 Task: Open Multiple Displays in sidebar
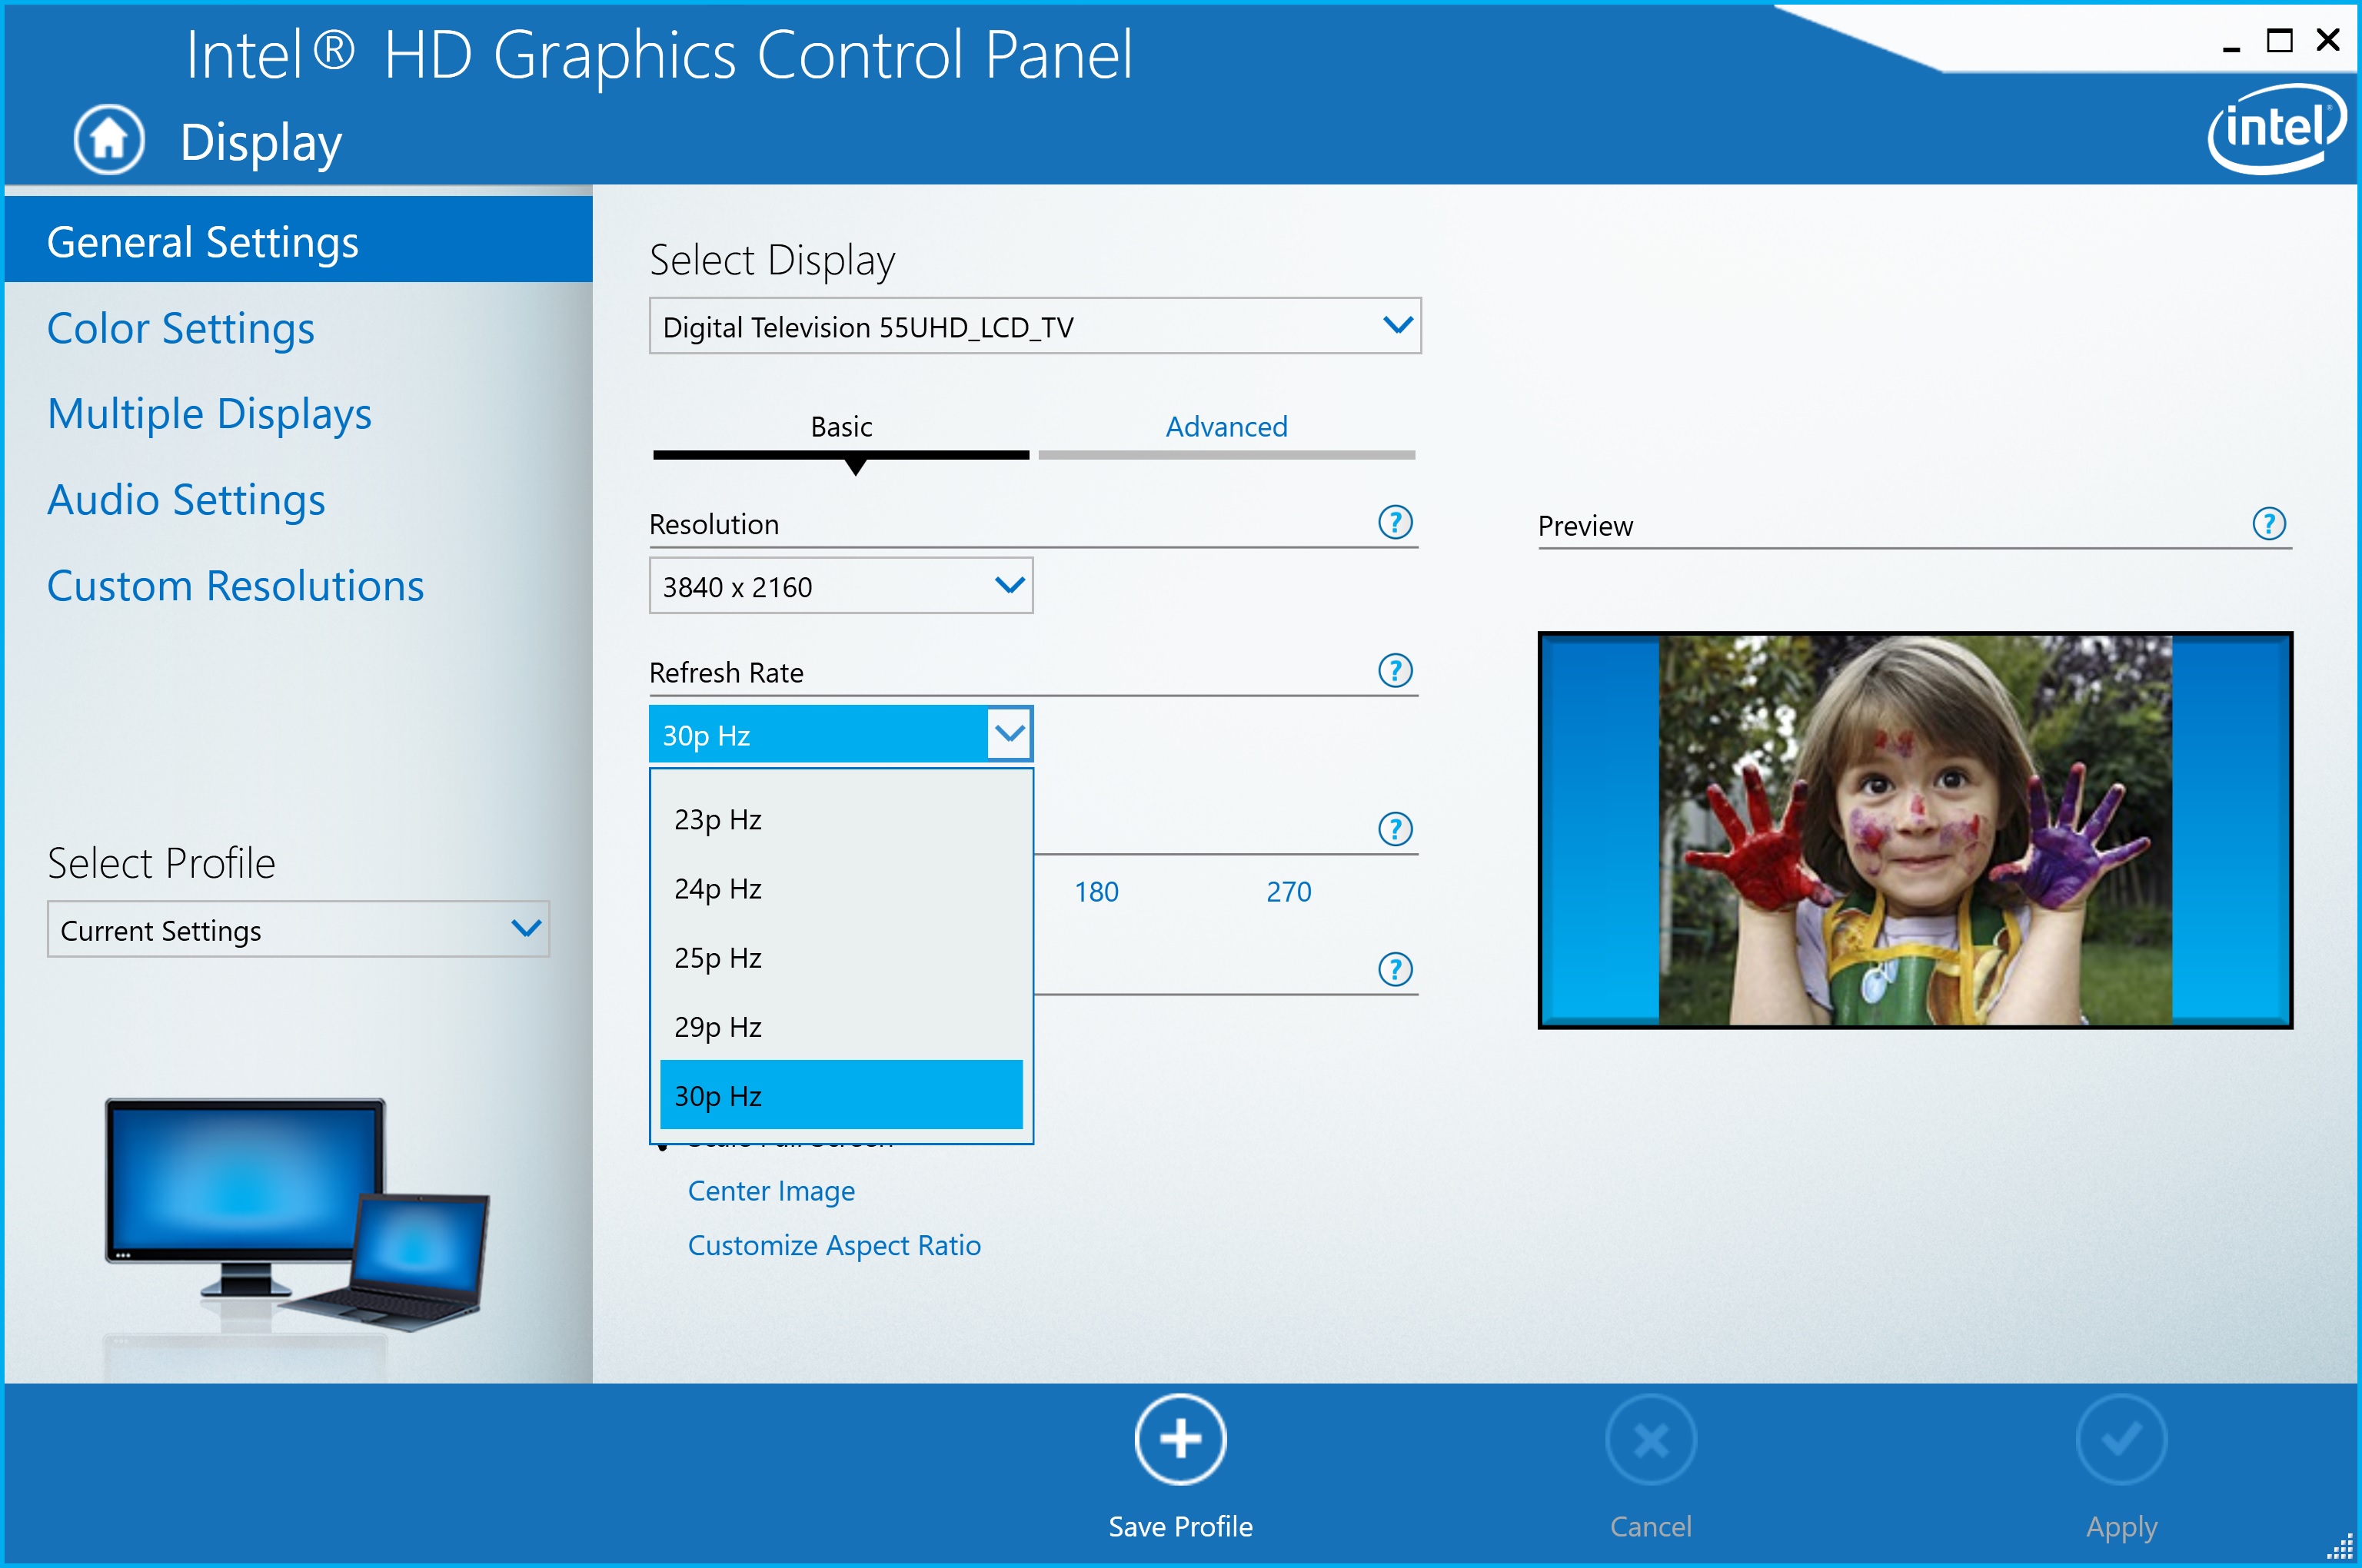[209, 413]
